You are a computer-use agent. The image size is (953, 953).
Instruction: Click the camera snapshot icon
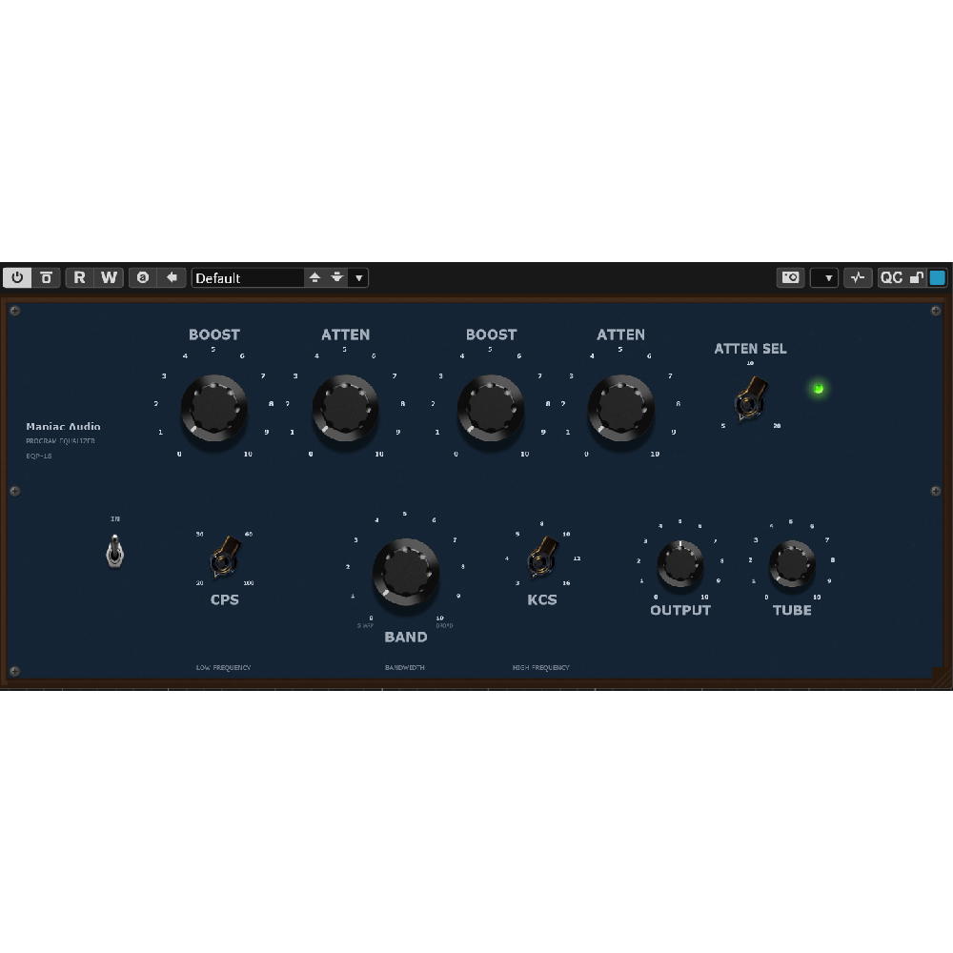pyautogui.click(x=790, y=277)
